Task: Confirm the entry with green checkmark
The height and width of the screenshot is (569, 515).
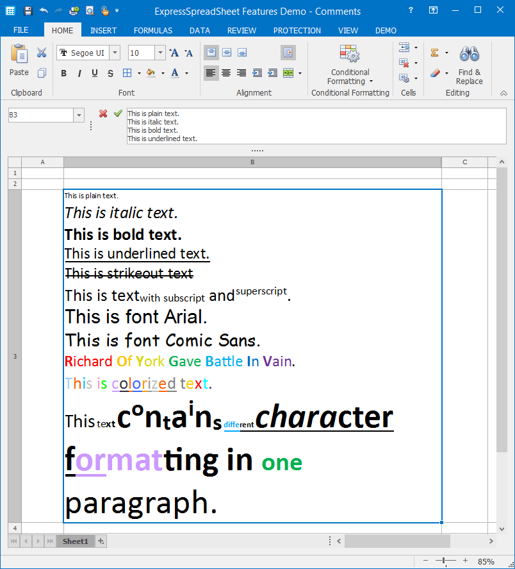Action: 118,114
